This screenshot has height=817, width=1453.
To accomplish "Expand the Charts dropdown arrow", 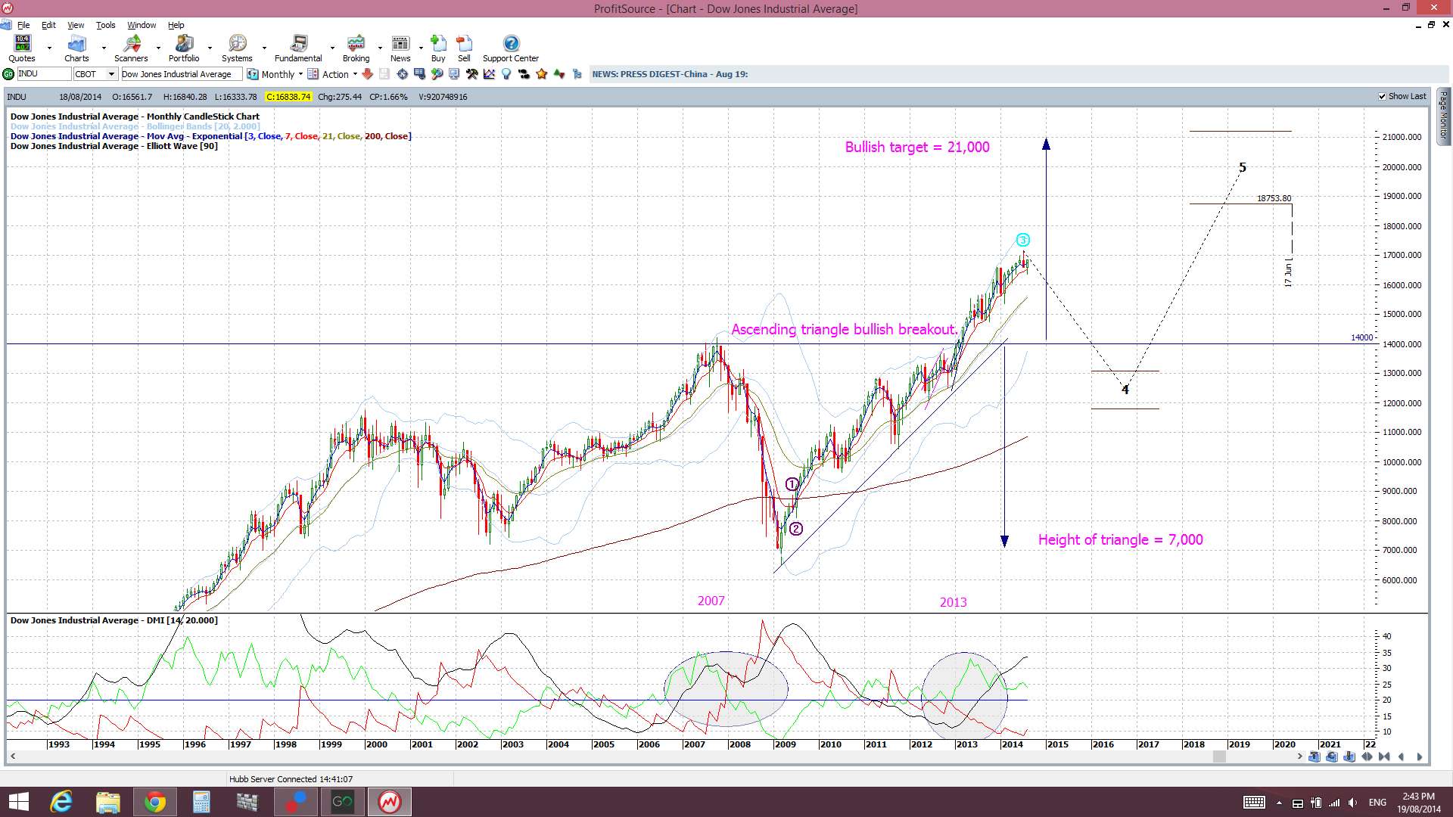I will click(x=104, y=48).
